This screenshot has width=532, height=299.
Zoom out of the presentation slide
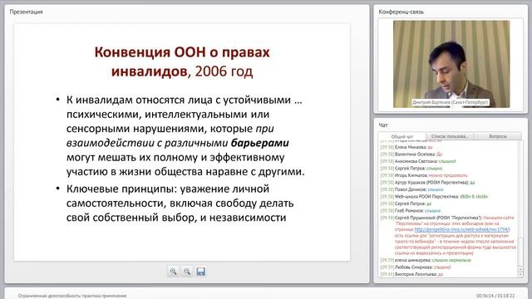(x=187, y=272)
